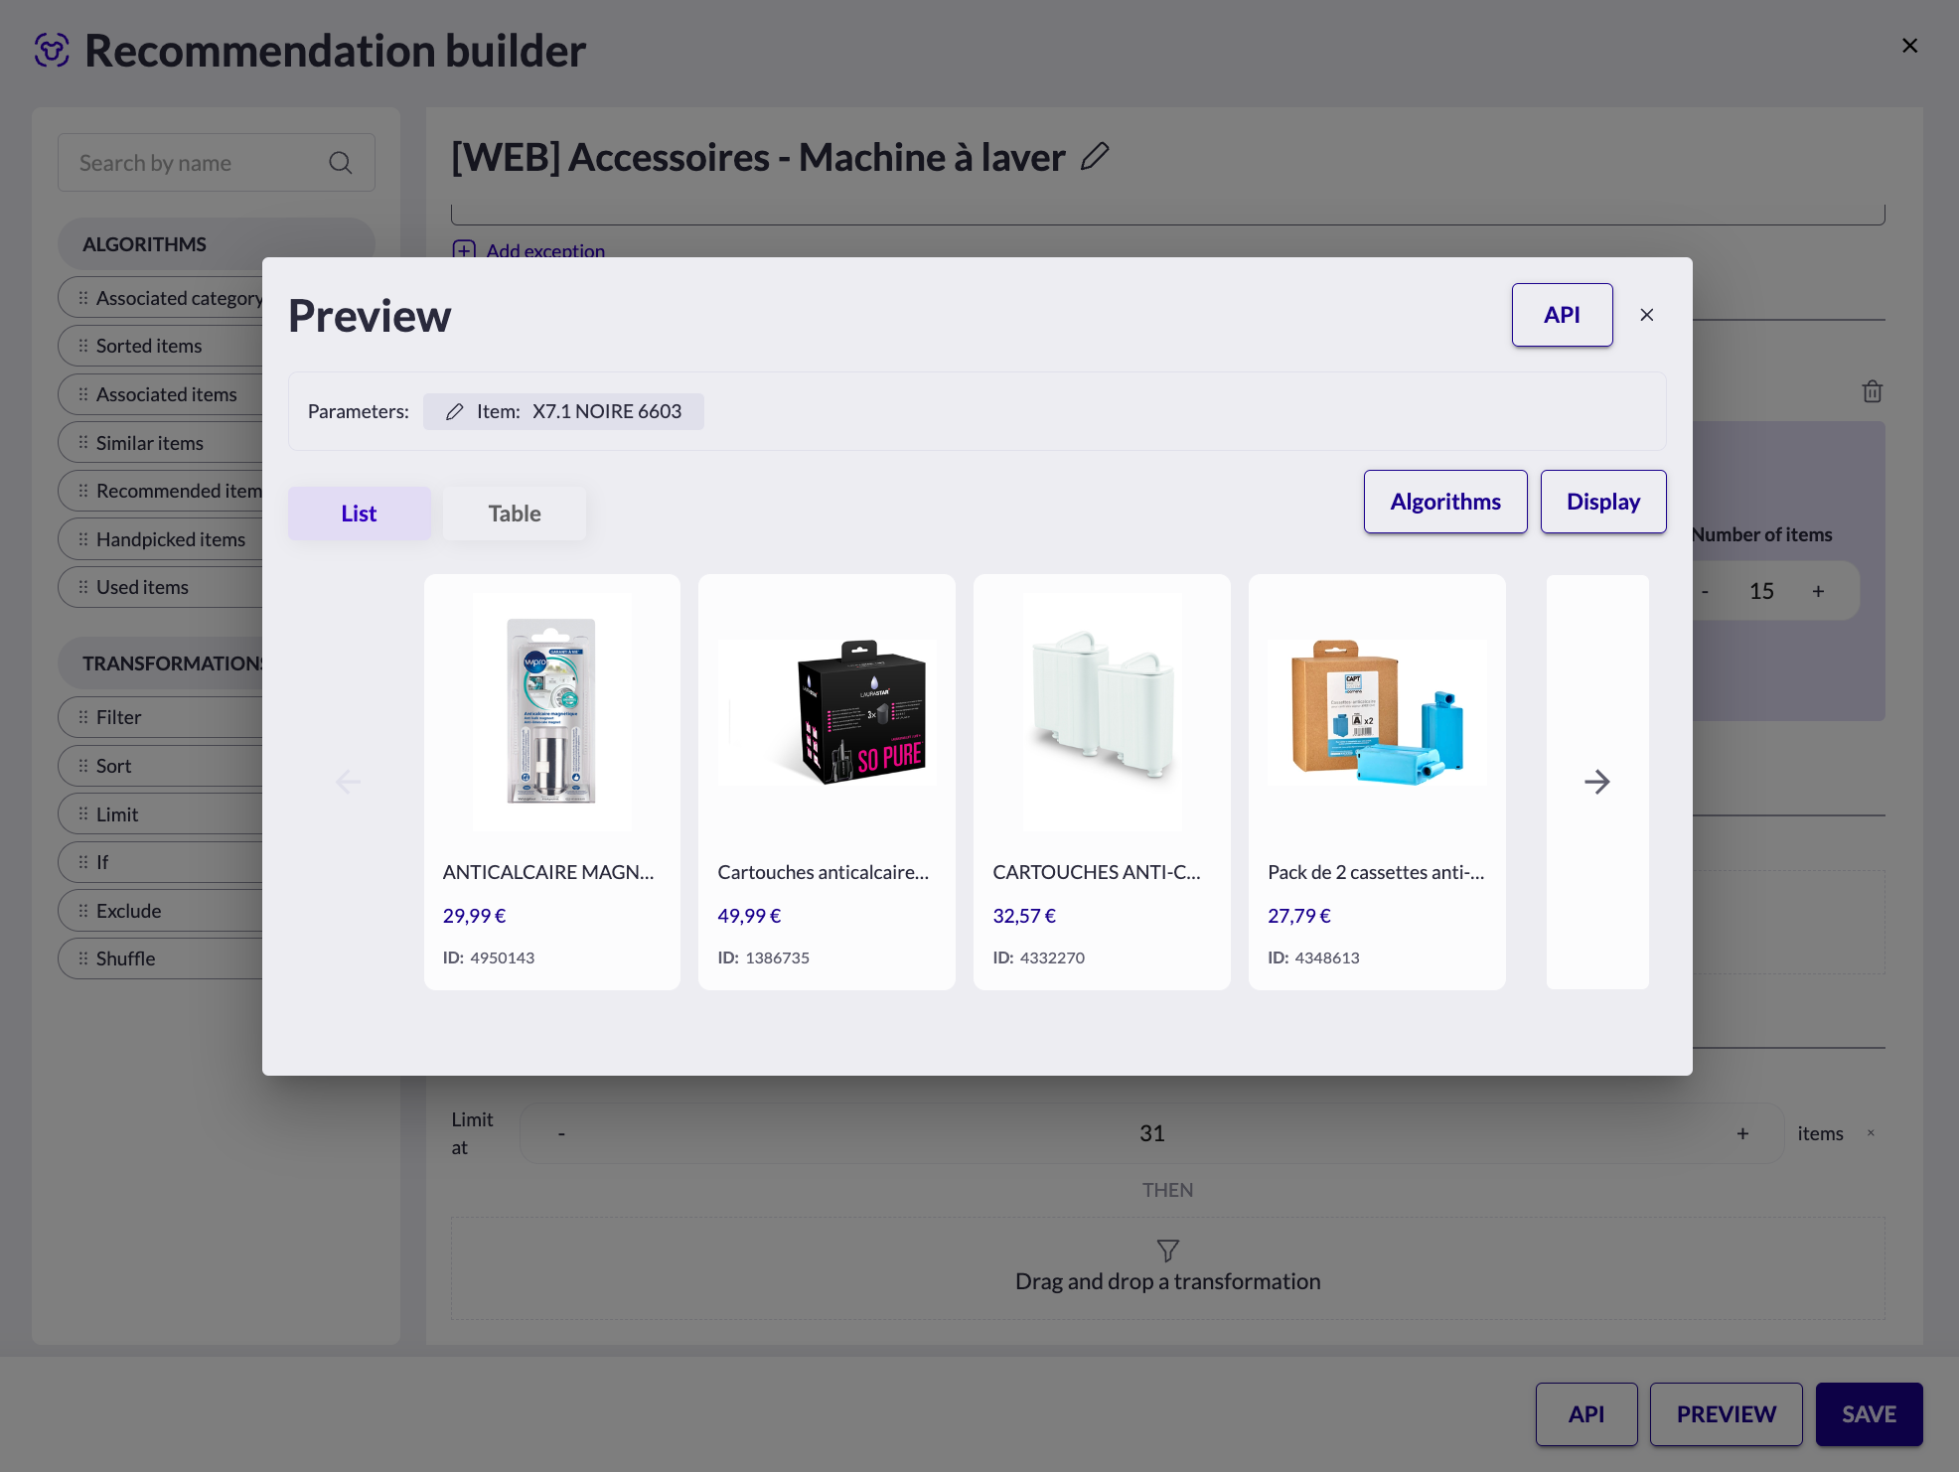Click the Drag and drop a transformation area
This screenshot has height=1472, width=1959.
[1167, 1268]
